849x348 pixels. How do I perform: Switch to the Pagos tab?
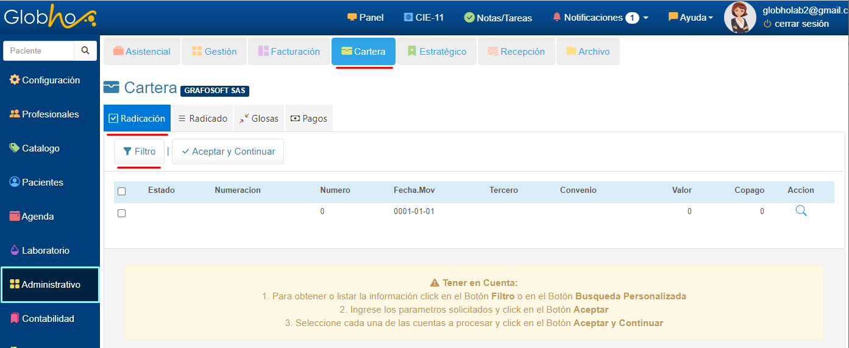click(x=309, y=119)
